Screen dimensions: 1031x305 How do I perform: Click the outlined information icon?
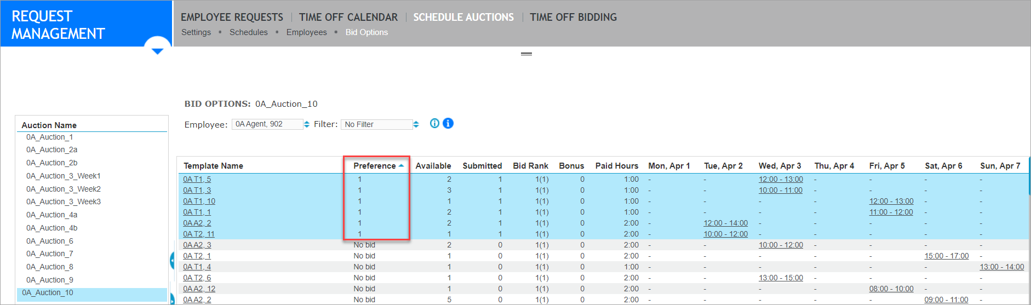434,123
